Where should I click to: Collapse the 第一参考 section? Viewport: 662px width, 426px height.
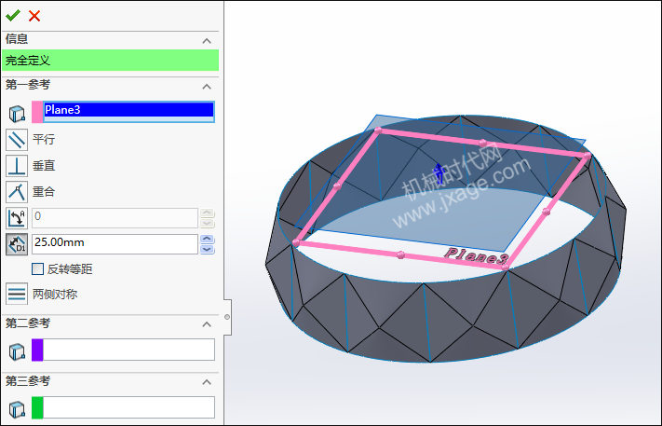207,87
